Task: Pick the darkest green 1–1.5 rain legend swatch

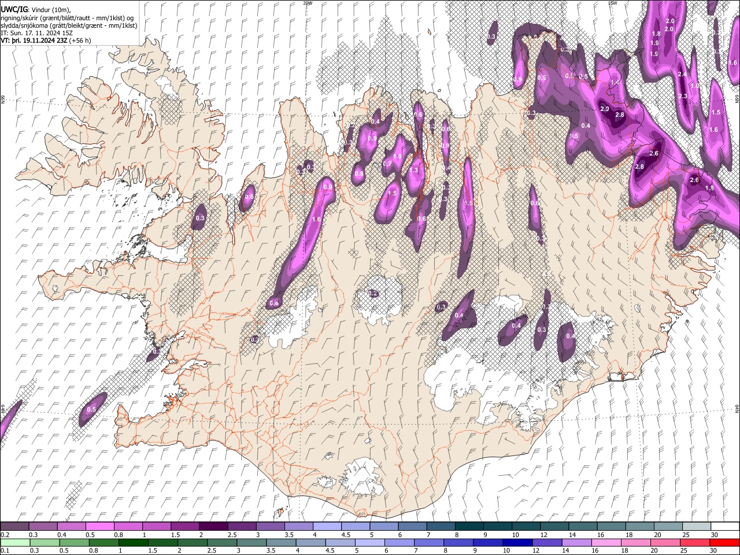Action: click(133, 543)
